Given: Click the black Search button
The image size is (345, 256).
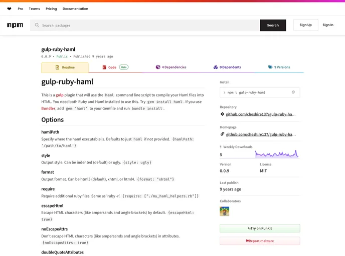Looking at the screenshot, I should 273,25.
